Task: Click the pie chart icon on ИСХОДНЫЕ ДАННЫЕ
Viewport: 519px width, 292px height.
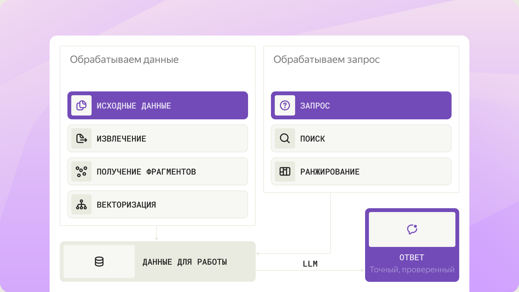Action: (x=81, y=105)
